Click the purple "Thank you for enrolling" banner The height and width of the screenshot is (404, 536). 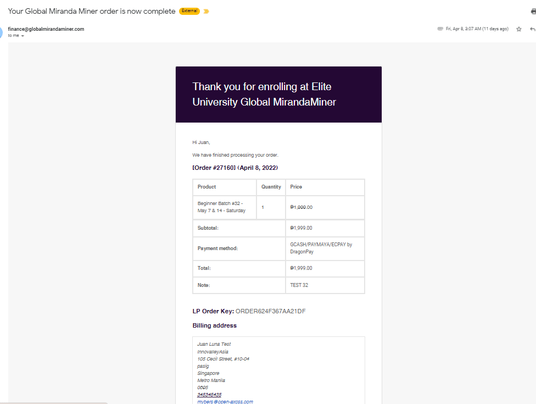[x=278, y=95]
